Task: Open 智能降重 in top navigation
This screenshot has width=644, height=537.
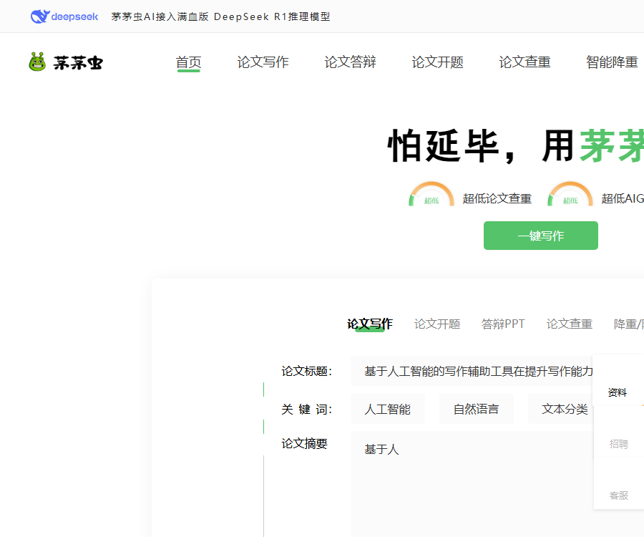Action: pos(612,62)
